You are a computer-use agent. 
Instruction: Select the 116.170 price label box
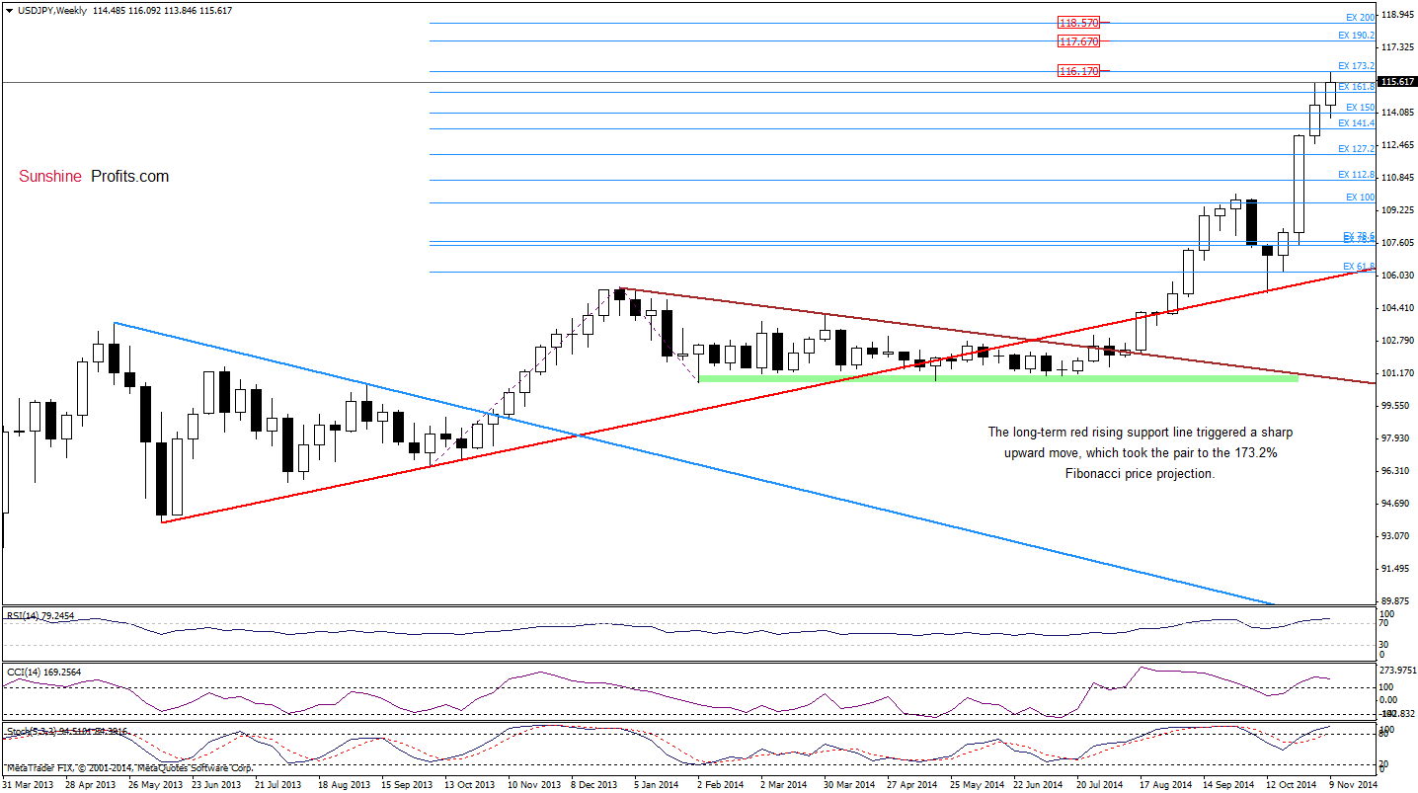1078,71
